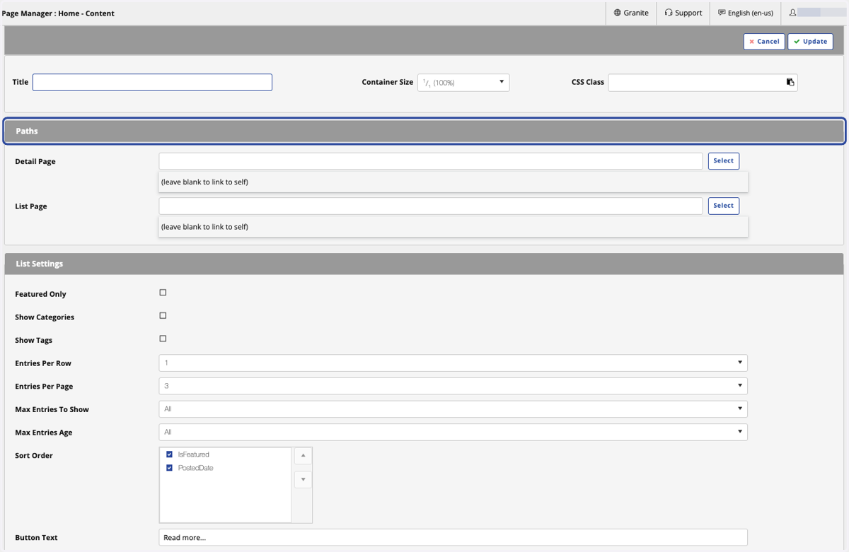Click the List Page path field
This screenshot has height=552, width=849.
coord(431,206)
